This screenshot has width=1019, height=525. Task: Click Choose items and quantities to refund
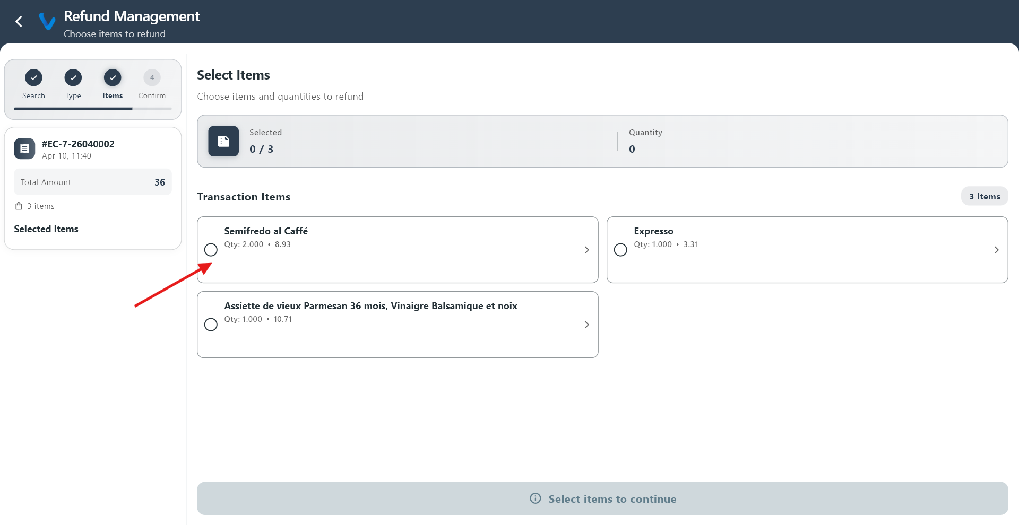280,97
